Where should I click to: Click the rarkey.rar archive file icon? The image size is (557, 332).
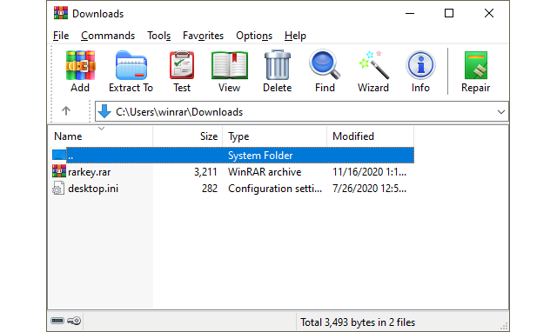click(x=59, y=171)
